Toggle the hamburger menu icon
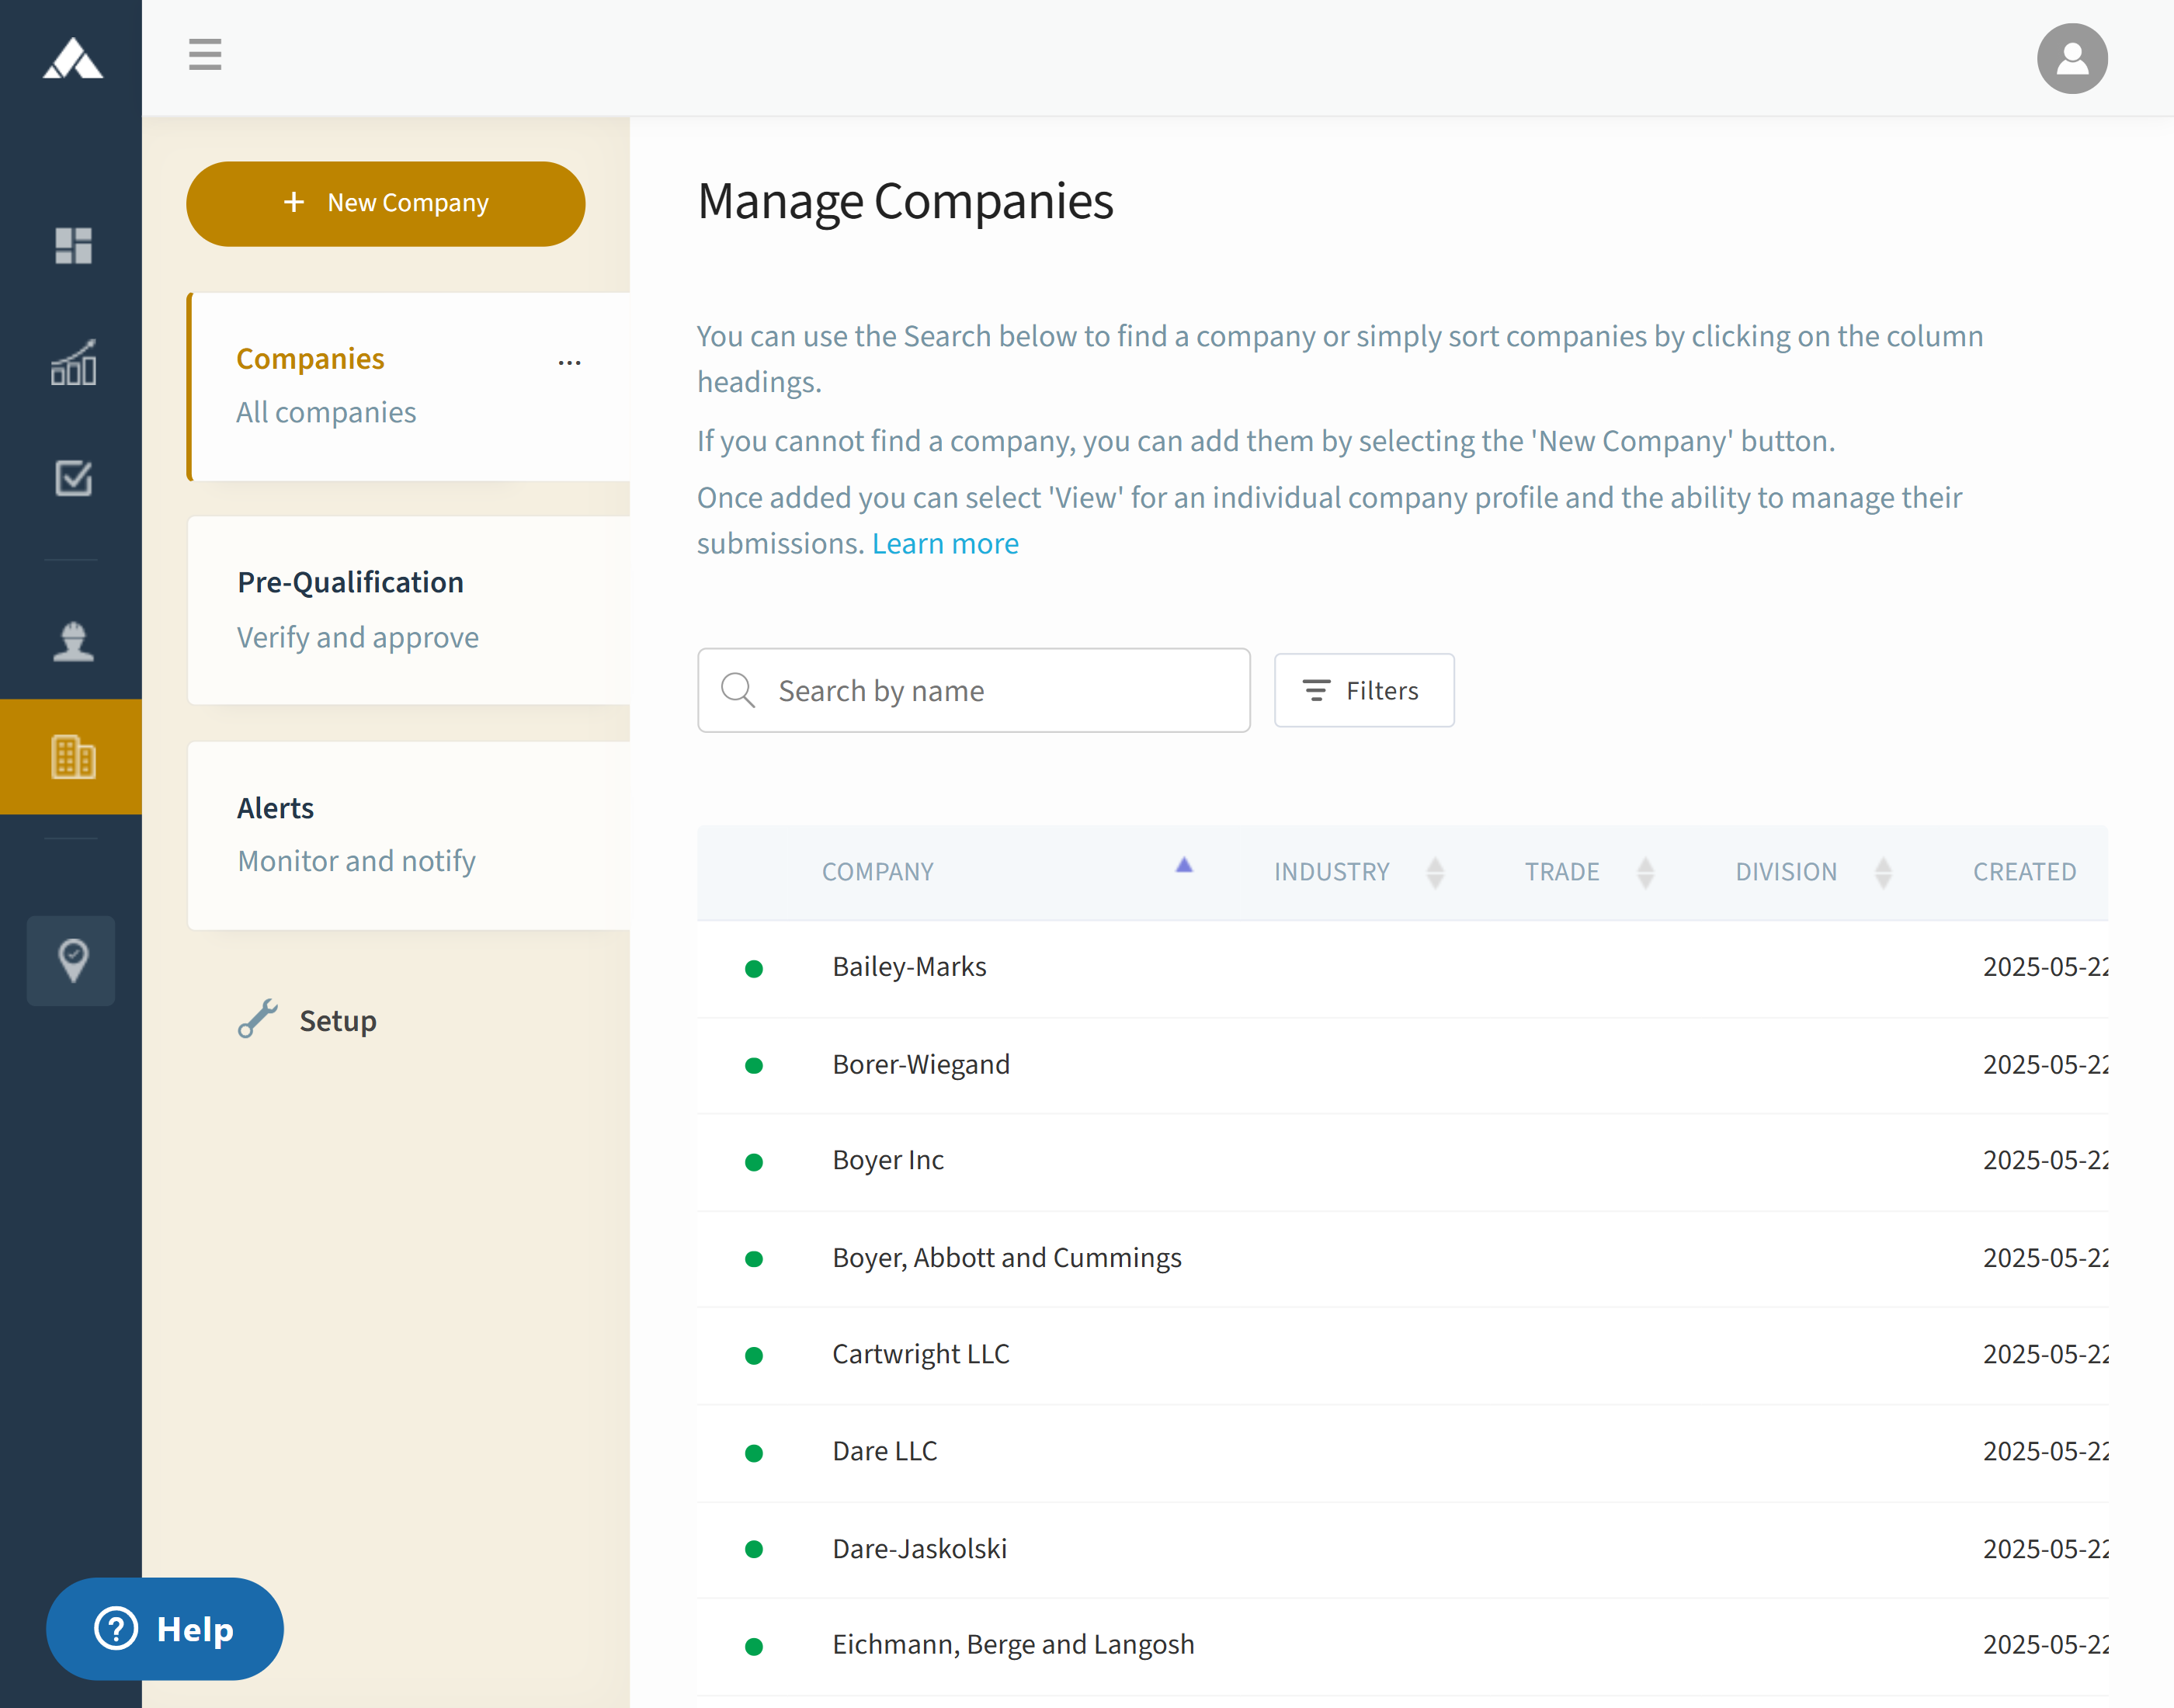The image size is (2174, 1708). 205,54
